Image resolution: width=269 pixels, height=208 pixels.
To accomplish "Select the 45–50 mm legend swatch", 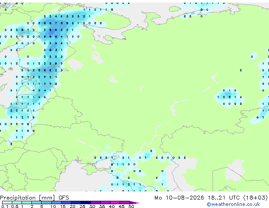I will (125, 202).
